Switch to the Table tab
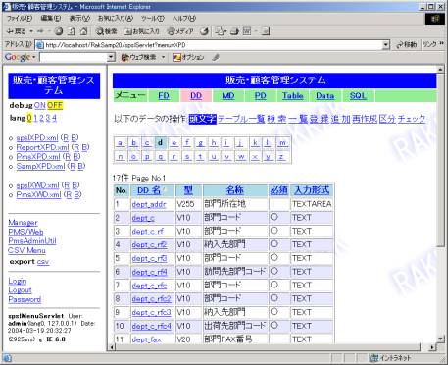The height and width of the screenshot is (365, 448). click(x=293, y=96)
